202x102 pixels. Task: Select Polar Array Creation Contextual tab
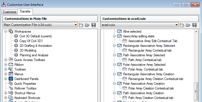tap(151, 88)
